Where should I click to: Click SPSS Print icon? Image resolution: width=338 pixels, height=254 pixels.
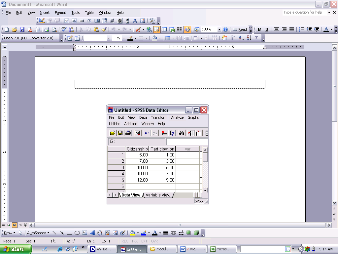click(128, 133)
